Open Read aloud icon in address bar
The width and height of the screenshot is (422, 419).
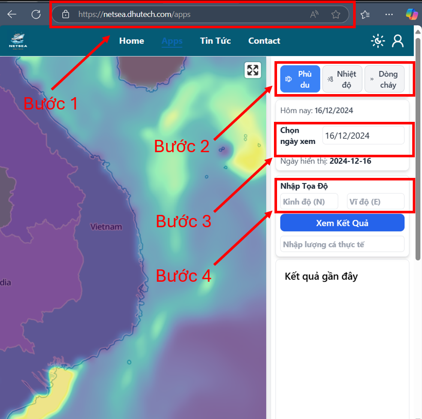314,14
